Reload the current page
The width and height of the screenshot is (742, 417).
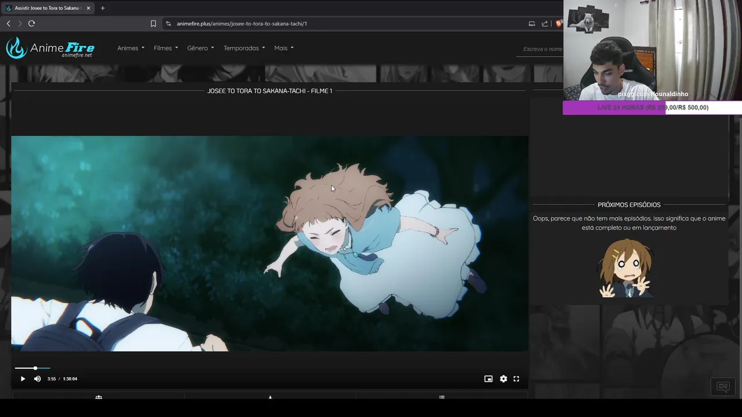point(32,24)
